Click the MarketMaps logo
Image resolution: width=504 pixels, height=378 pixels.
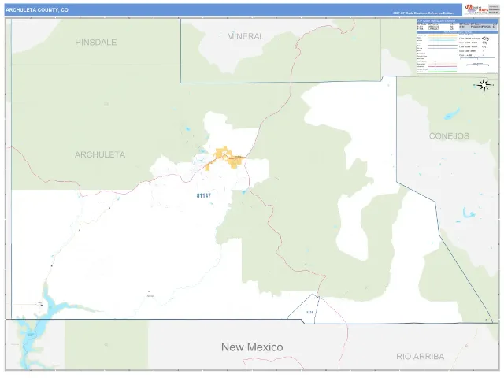click(476, 9)
